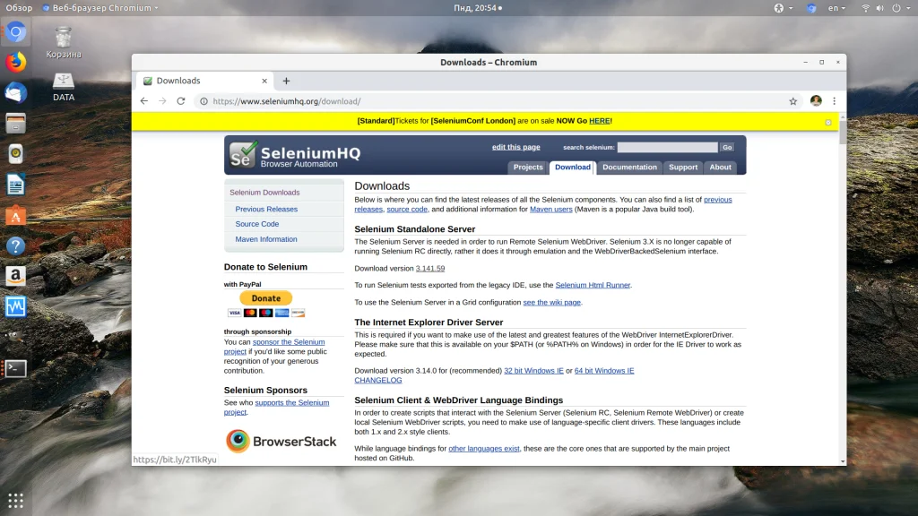Open Amazon launcher in the dock
918x516 pixels.
pos(16,276)
